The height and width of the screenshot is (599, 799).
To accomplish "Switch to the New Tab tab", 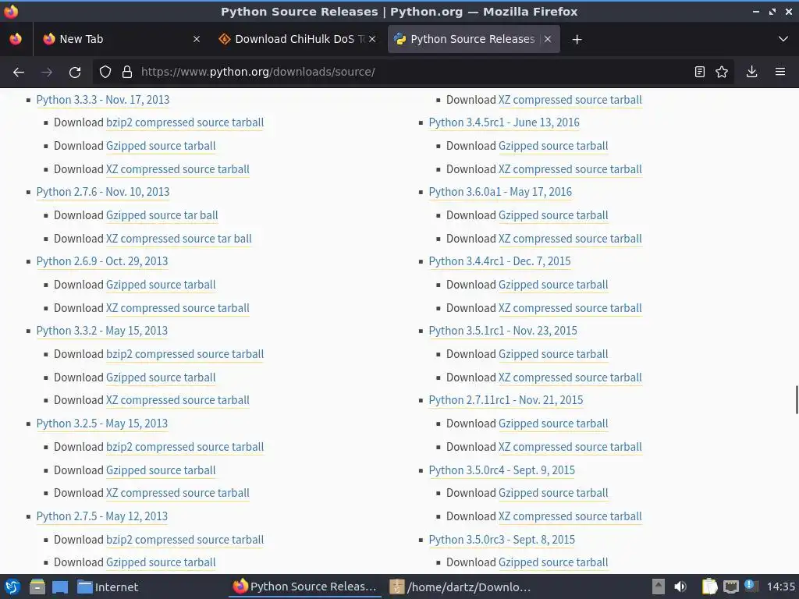I will click(x=123, y=39).
